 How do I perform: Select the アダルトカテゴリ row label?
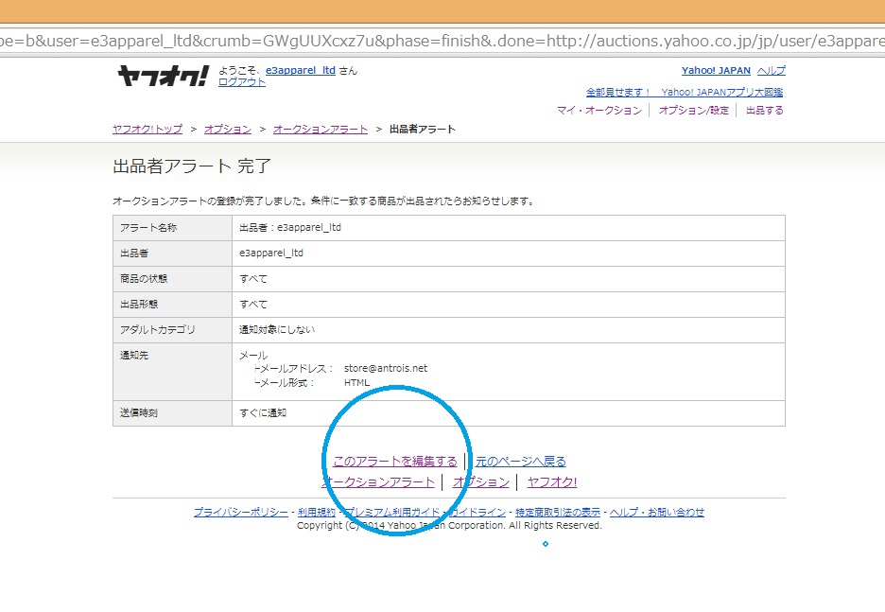point(158,330)
